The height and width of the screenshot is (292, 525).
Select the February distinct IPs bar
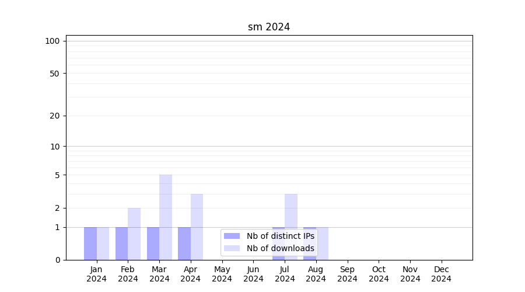[x=121, y=244]
